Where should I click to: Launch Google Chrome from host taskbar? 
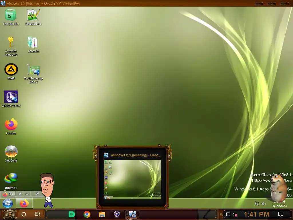tap(87, 214)
